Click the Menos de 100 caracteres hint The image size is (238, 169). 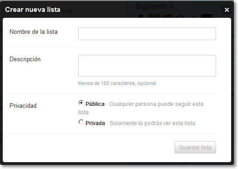tap(117, 83)
